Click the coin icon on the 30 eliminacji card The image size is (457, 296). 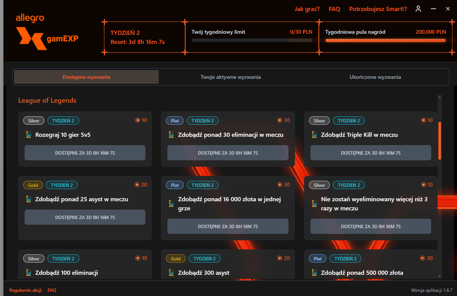[x=280, y=120]
